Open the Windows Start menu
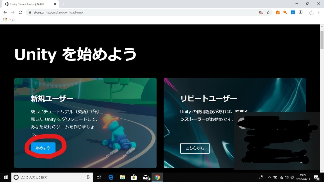Viewport: 324px width, 182px height. click(x=5, y=177)
